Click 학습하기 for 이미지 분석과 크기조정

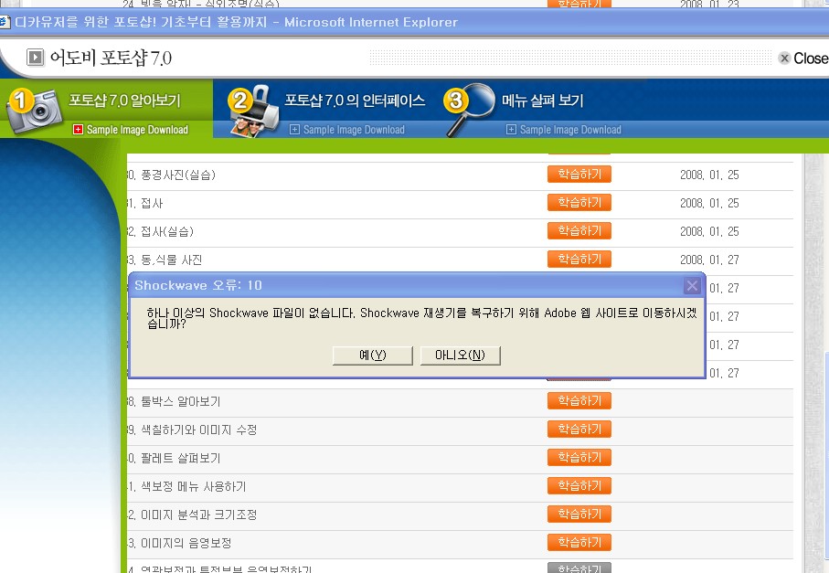(579, 514)
